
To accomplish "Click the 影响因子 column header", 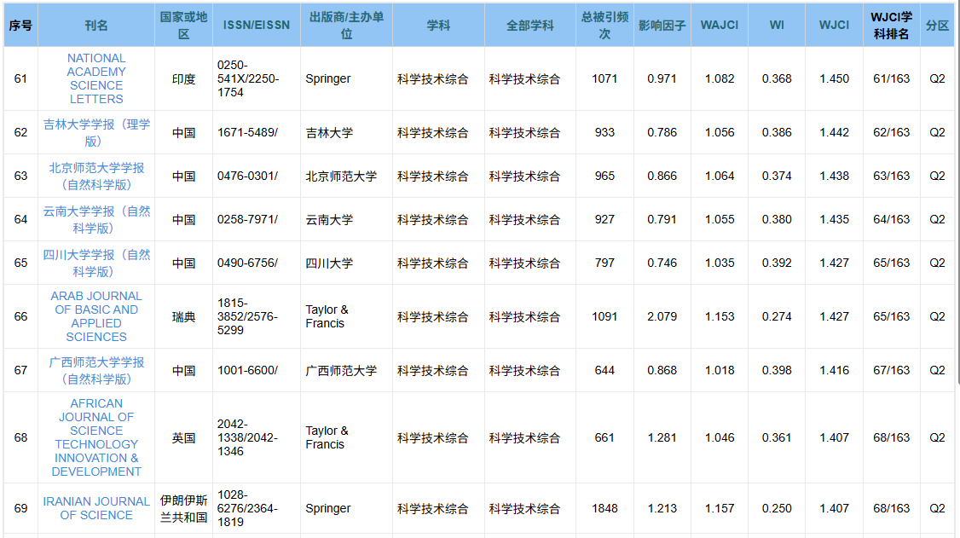I will [662, 26].
